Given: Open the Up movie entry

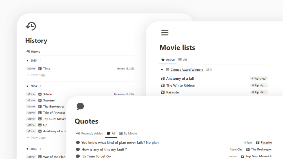Looking at the screenshot, I should 45,125.
